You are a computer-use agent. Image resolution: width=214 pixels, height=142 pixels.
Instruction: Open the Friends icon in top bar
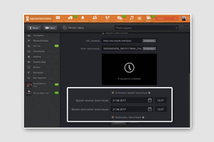click(x=95, y=18)
